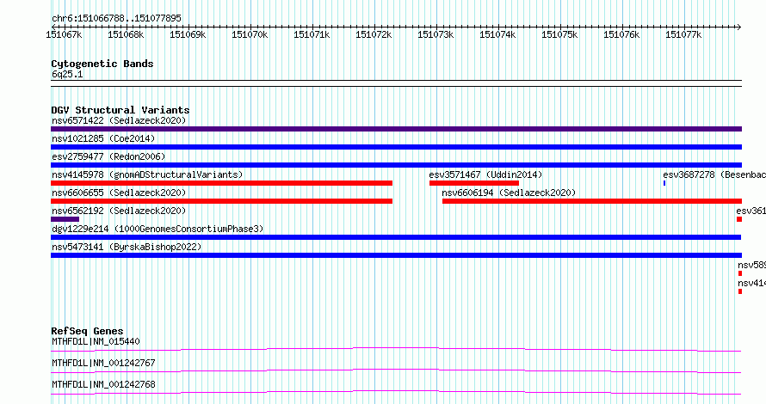Click the 151069k ruler position

[x=188, y=34]
